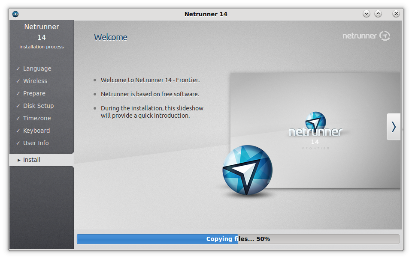Select the Language step in sidebar
Image resolution: width=412 pixels, height=259 pixels.
pos(37,68)
